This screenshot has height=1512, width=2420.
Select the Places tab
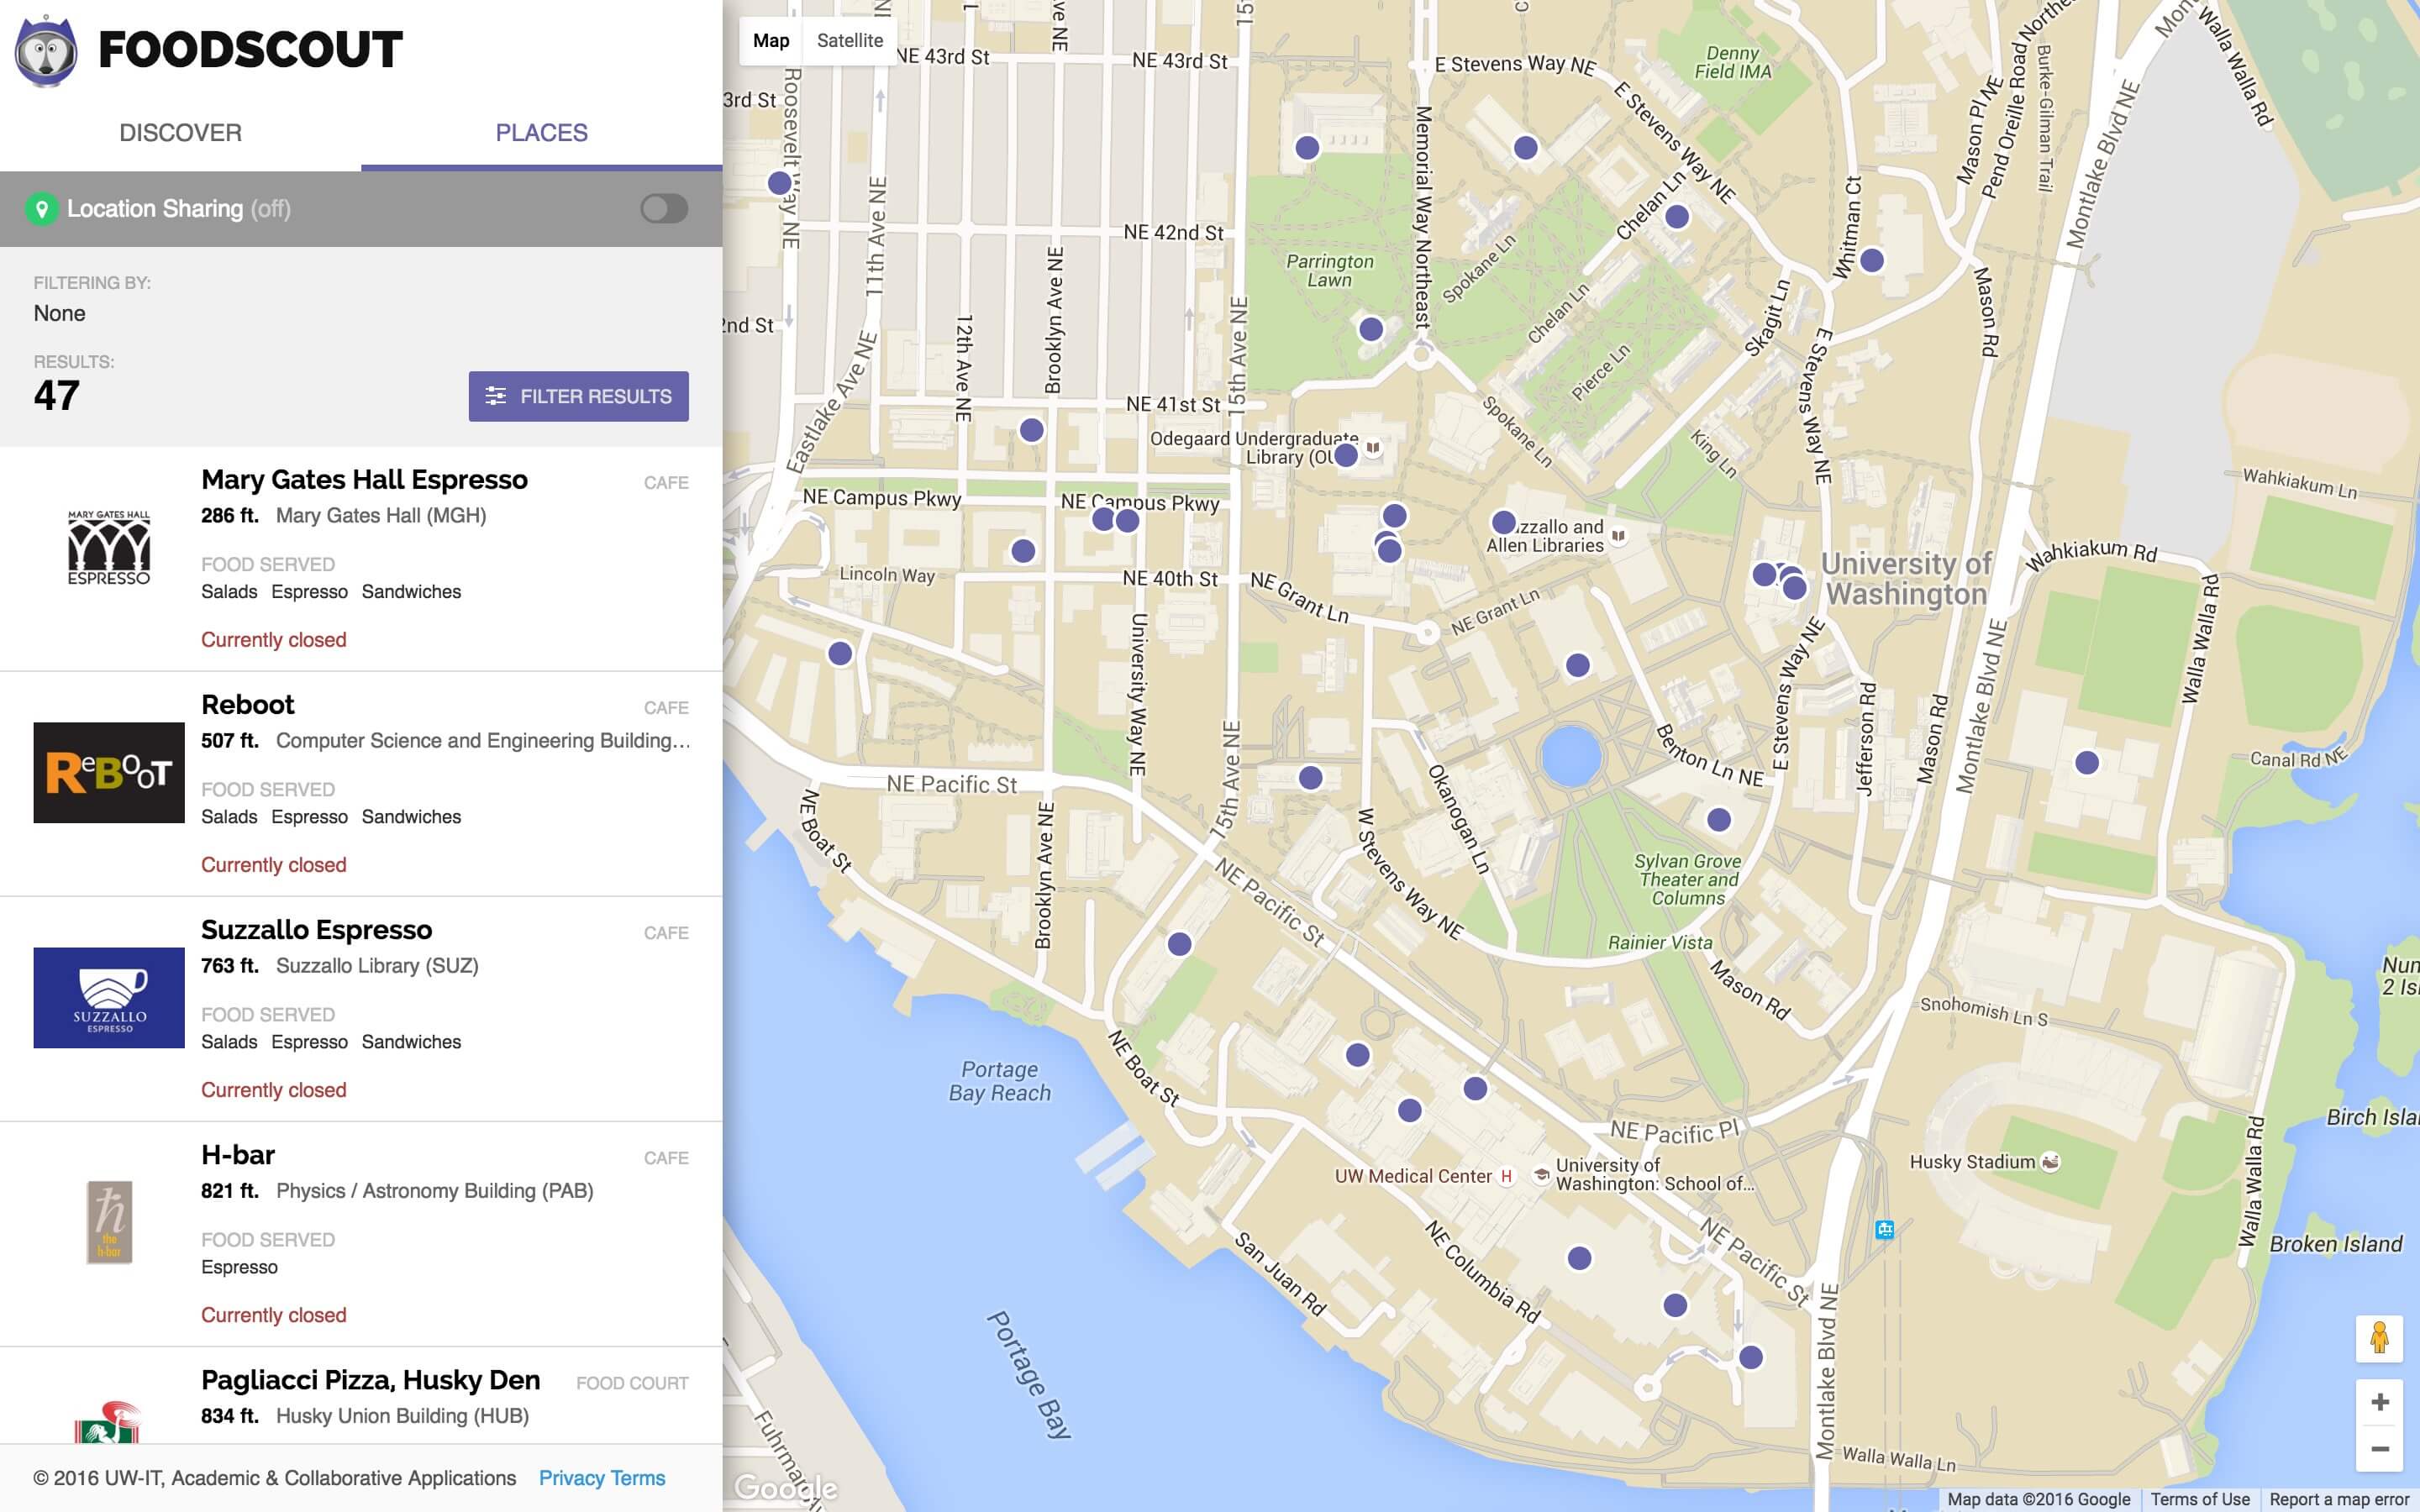[x=541, y=133]
